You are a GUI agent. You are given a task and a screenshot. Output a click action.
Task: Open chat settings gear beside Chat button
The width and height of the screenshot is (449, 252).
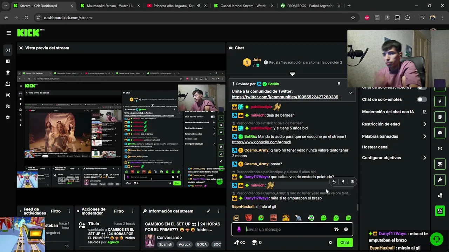330,243
